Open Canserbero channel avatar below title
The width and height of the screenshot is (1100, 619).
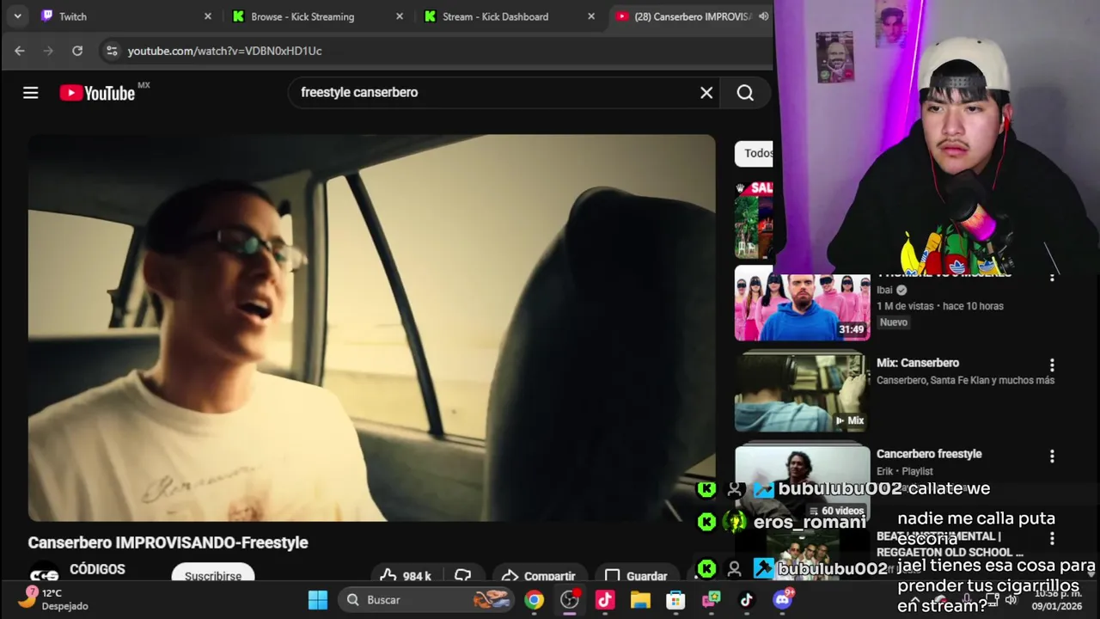click(44, 575)
